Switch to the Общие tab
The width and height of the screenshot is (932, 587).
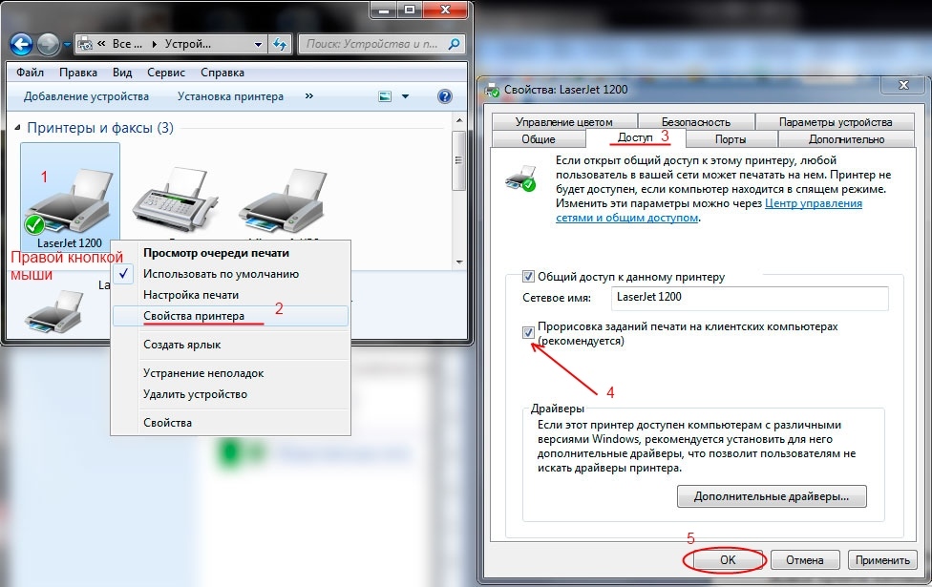(539, 139)
